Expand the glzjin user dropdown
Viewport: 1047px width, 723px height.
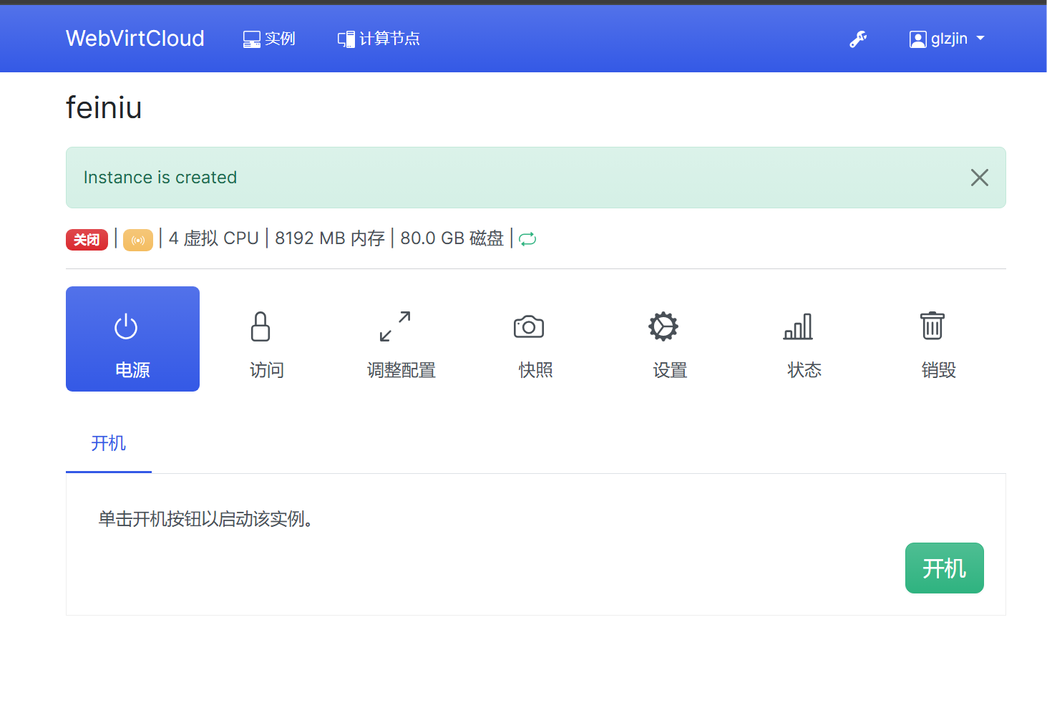pos(948,39)
